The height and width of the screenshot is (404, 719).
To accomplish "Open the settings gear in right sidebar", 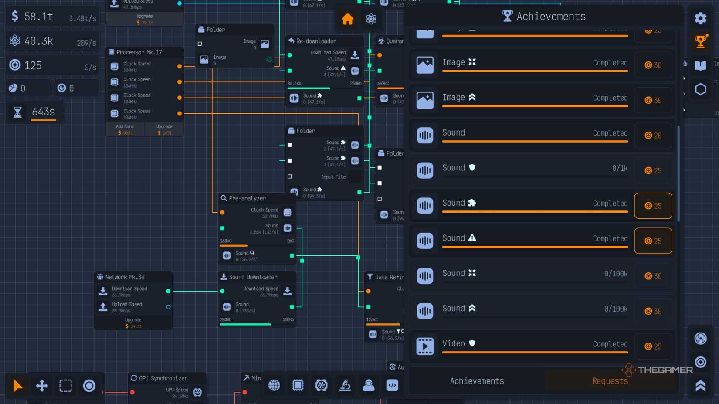I will pos(700,18).
